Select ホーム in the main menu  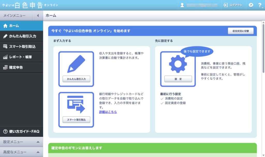pyautogui.click(x=21, y=26)
